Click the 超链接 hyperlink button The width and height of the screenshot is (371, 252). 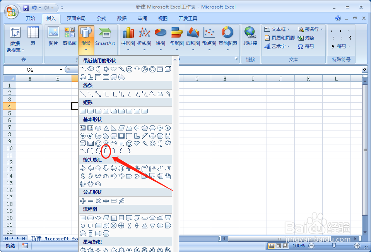tap(250, 36)
